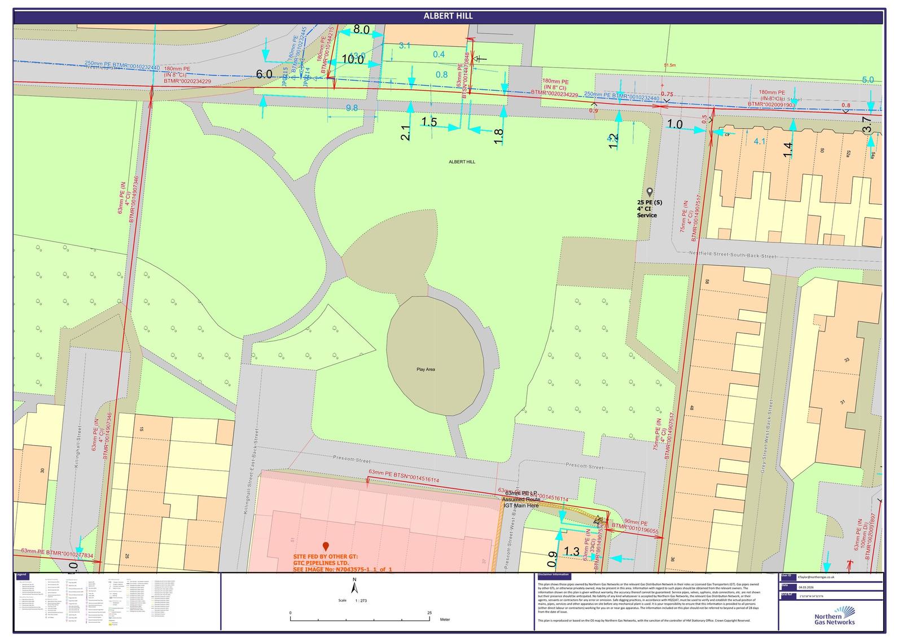
Task: Click the Northern Gas Networks logo
Action: pyautogui.click(x=834, y=615)
